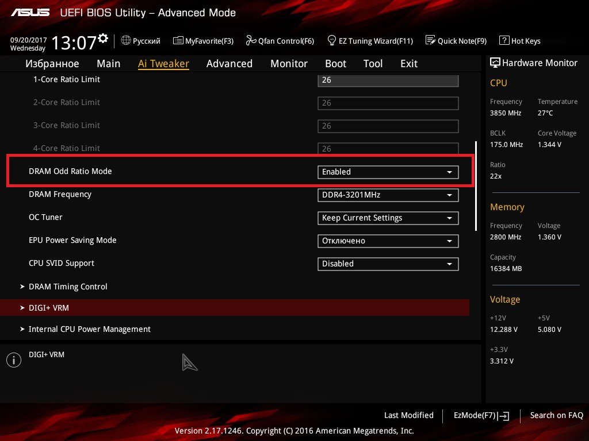Click the Hot Keys label
589x441 pixels.
[526, 41]
